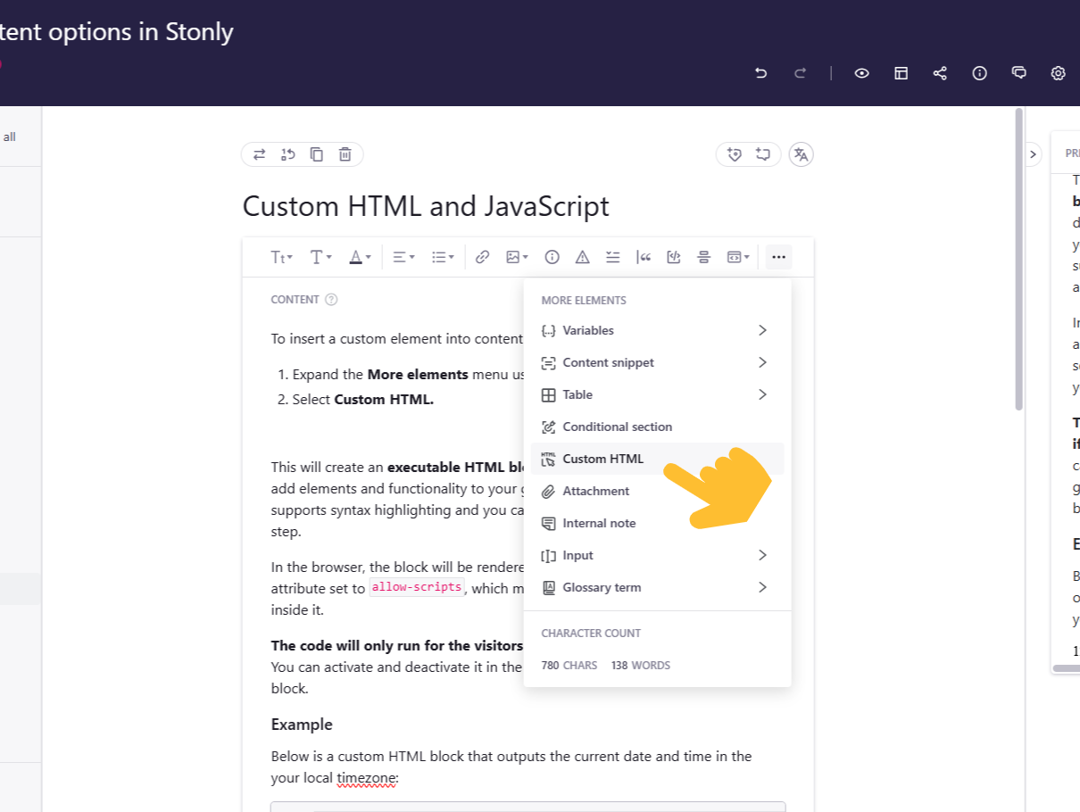1080x812 pixels.
Task: Duplicate the step via the copy icon
Action: [316, 153]
